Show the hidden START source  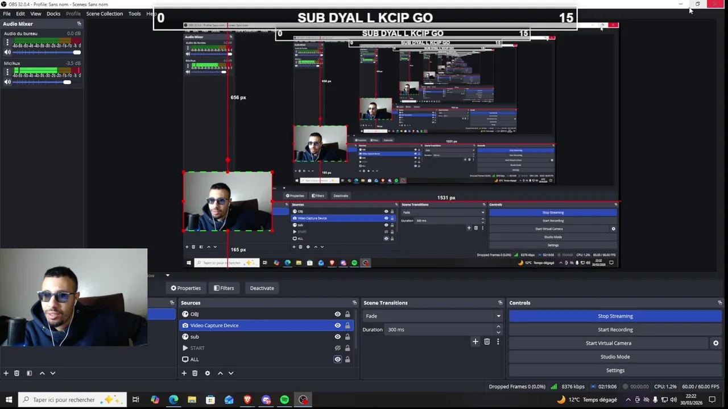[338, 348]
